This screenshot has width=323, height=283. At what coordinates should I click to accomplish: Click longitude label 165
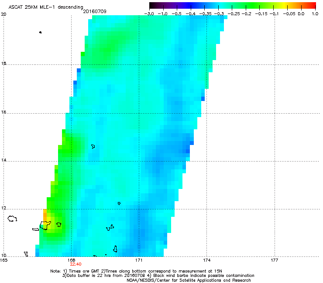pyautogui.click(x=3, y=260)
